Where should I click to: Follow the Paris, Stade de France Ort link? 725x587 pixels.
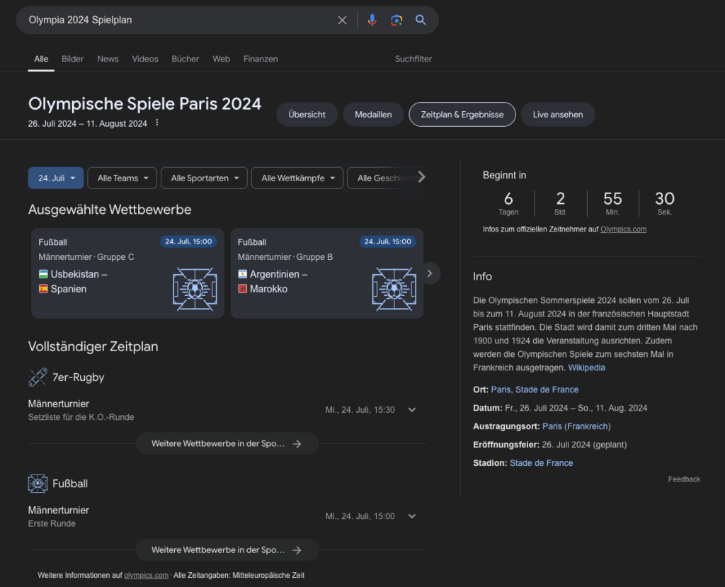tap(535, 390)
